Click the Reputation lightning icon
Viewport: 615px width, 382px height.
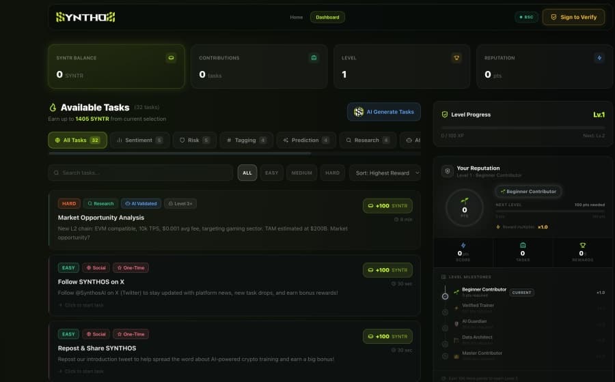(x=599, y=58)
